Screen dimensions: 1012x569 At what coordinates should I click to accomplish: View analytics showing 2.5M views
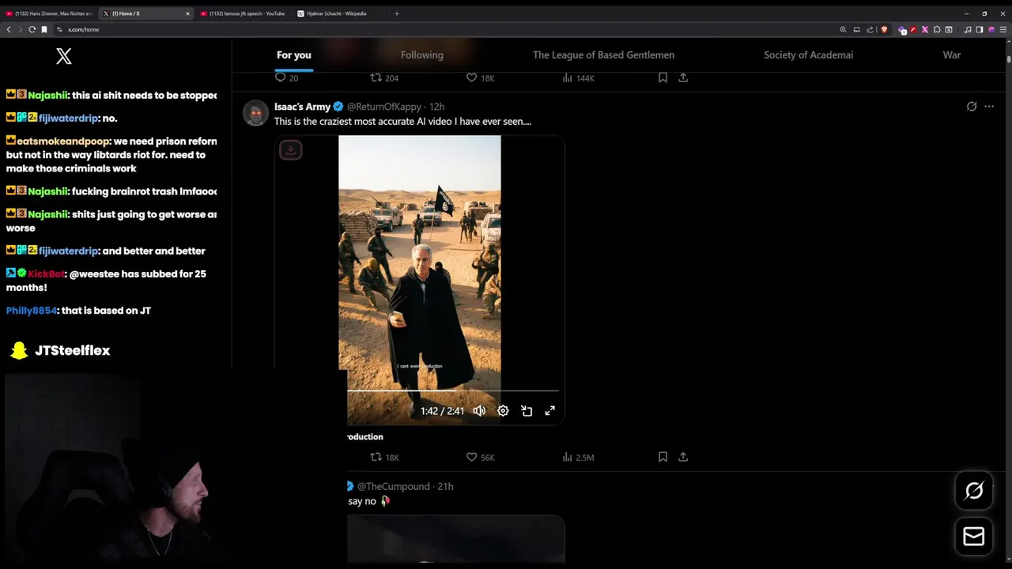click(578, 457)
